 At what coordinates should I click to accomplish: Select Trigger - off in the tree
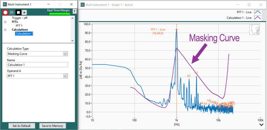tap(20, 18)
